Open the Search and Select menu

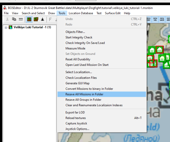(33, 13)
